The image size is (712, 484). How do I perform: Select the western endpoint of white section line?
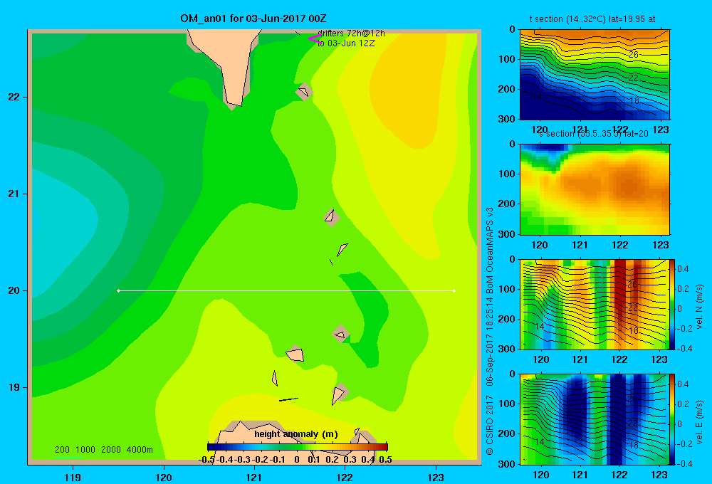118,290
